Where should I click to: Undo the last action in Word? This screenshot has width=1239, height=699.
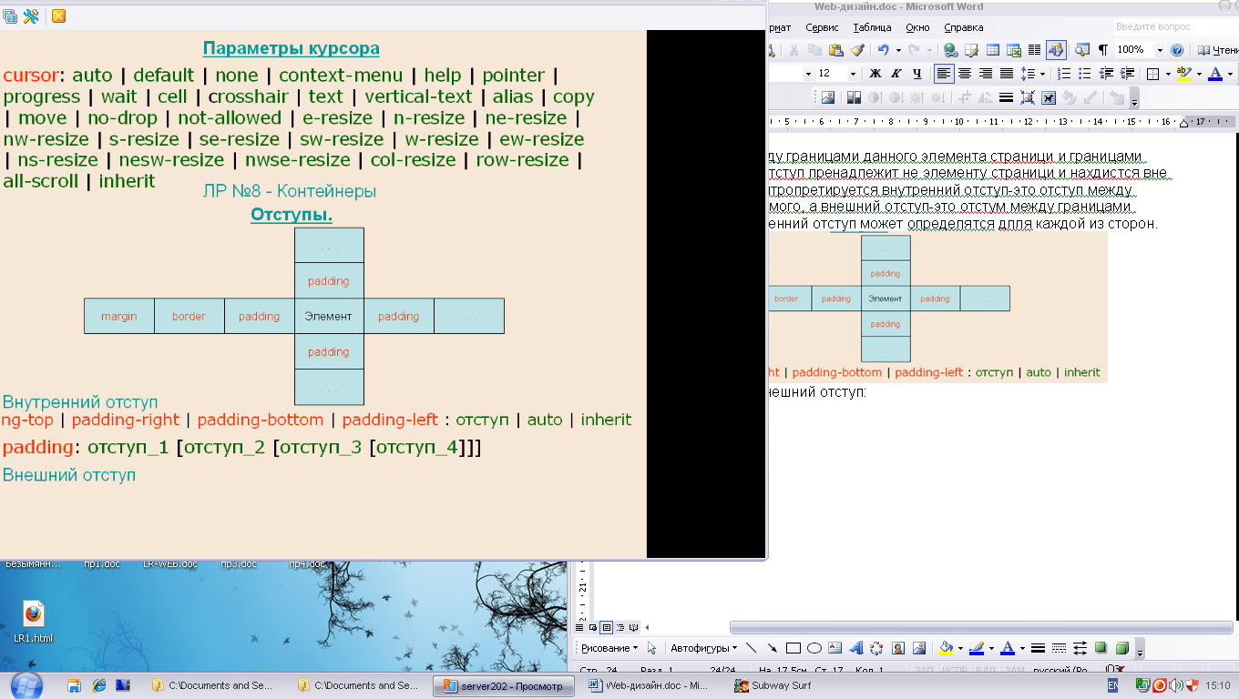(882, 50)
